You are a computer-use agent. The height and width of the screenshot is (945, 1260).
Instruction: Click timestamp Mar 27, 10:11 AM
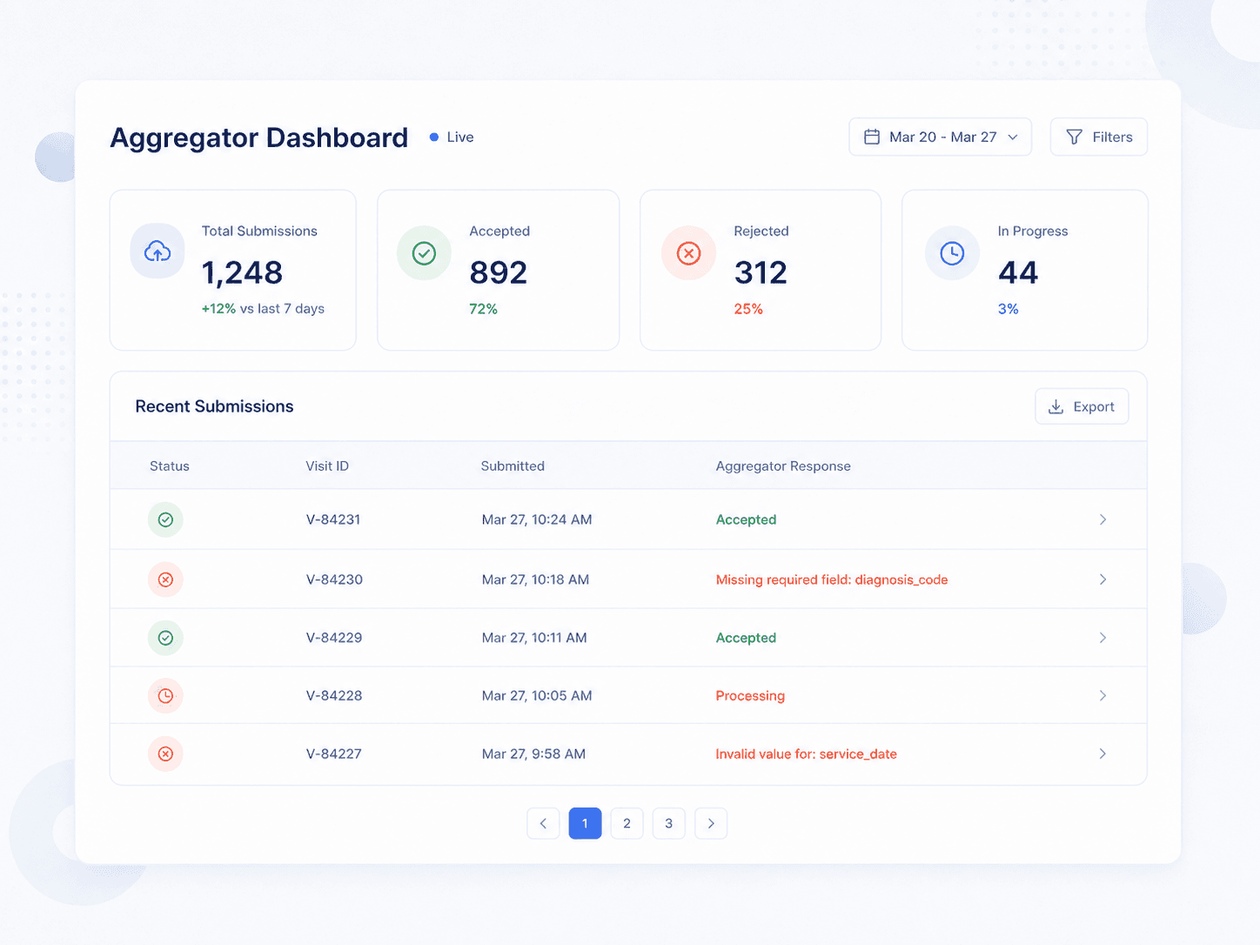click(x=534, y=638)
